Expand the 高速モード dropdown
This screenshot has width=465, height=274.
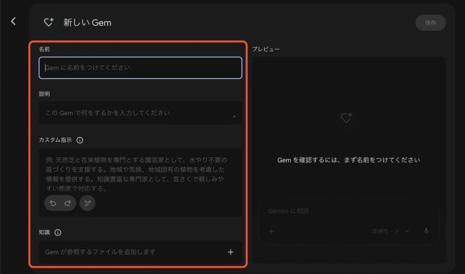point(391,231)
